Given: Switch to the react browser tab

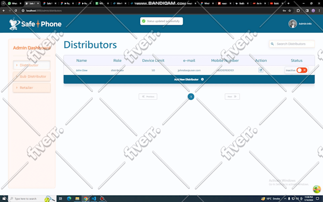Looking at the screenshot, I should [x=224, y=3].
